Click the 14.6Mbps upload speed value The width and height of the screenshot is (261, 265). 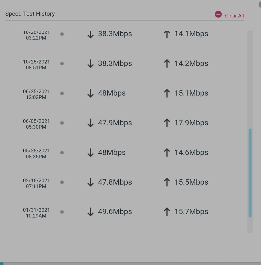point(191,153)
